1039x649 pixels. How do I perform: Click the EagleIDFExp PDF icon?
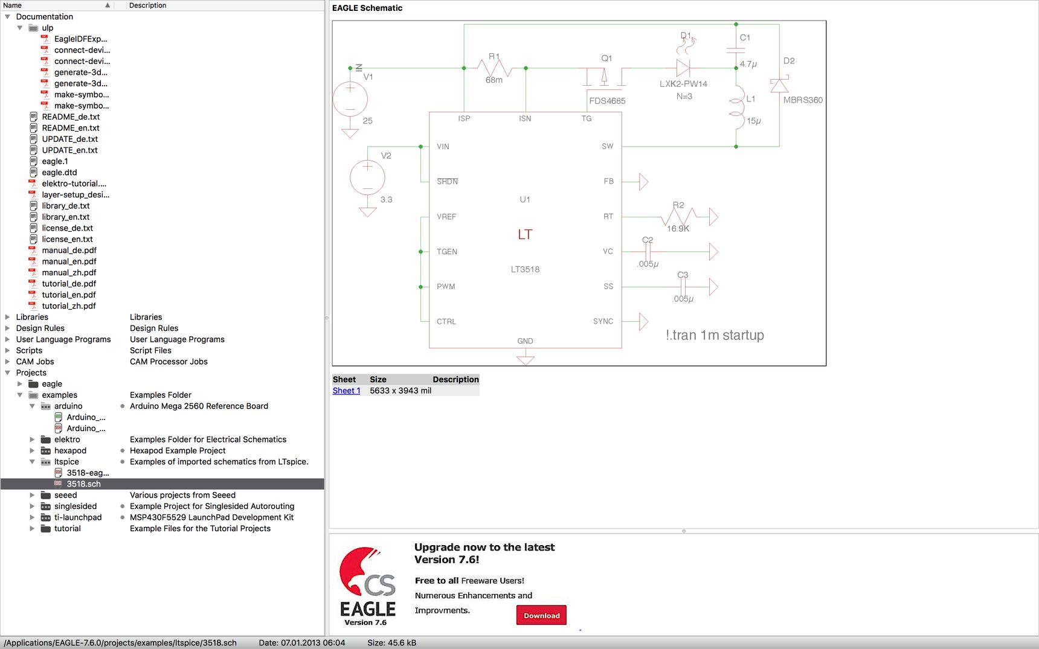coord(45,39)
